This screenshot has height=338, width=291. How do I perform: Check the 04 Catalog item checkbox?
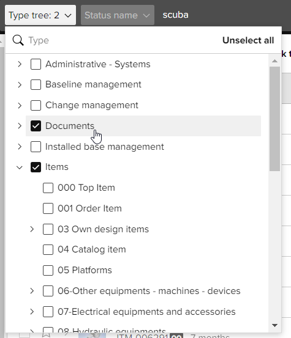(48, 249)
